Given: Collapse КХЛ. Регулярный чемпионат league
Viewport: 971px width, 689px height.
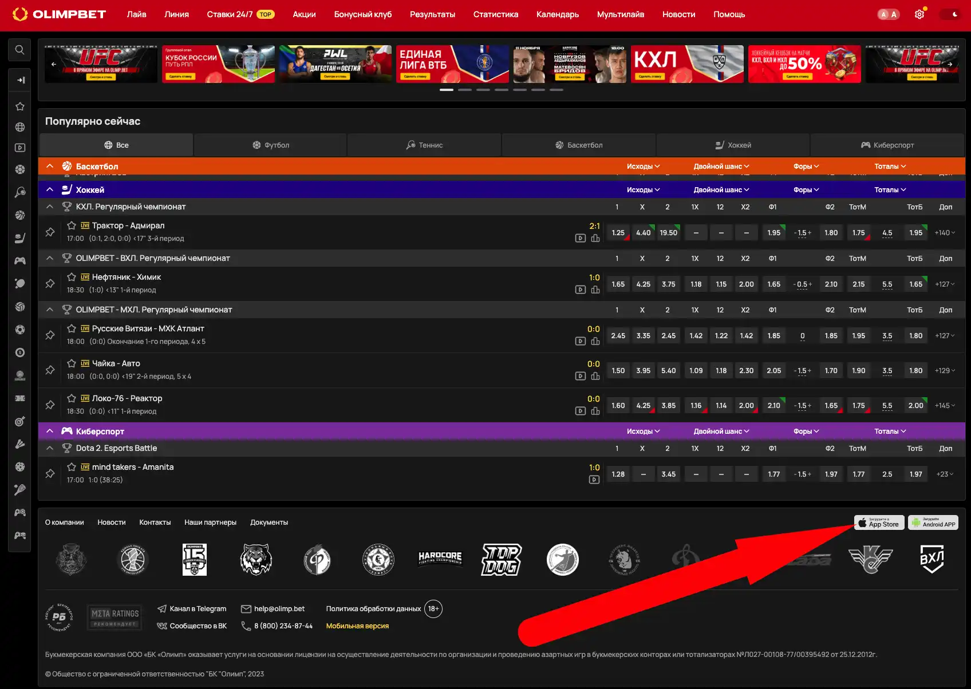Looking at the screenshot, I should coord(50,207).
